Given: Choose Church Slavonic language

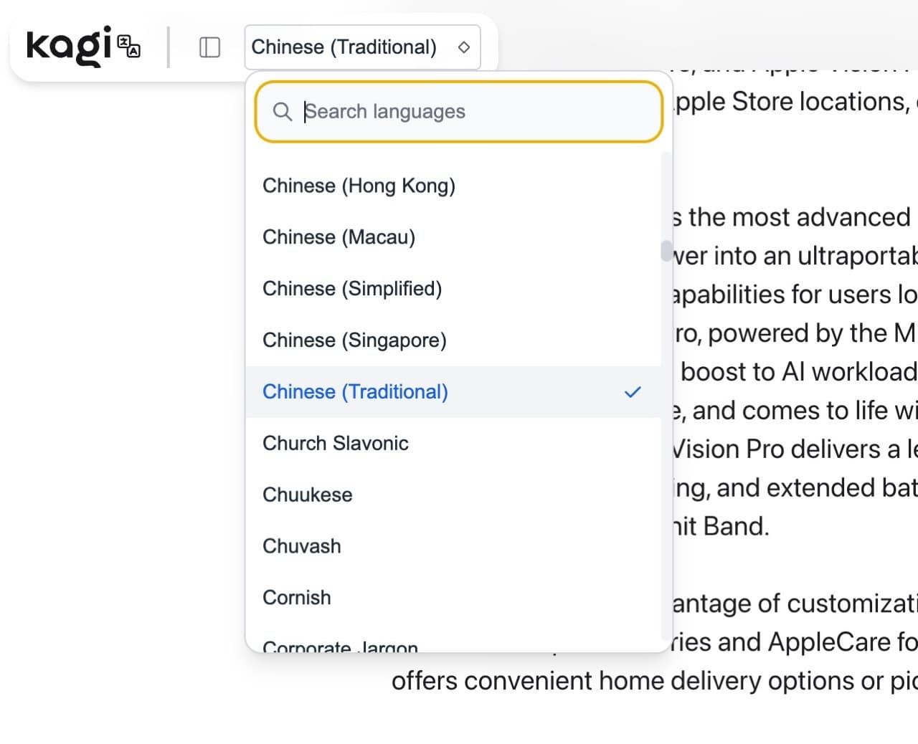Looking at the screenshot, I should tap(335, 444).
